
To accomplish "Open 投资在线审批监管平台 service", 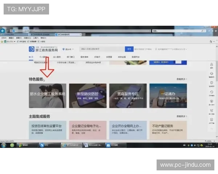I will point(48,130).
